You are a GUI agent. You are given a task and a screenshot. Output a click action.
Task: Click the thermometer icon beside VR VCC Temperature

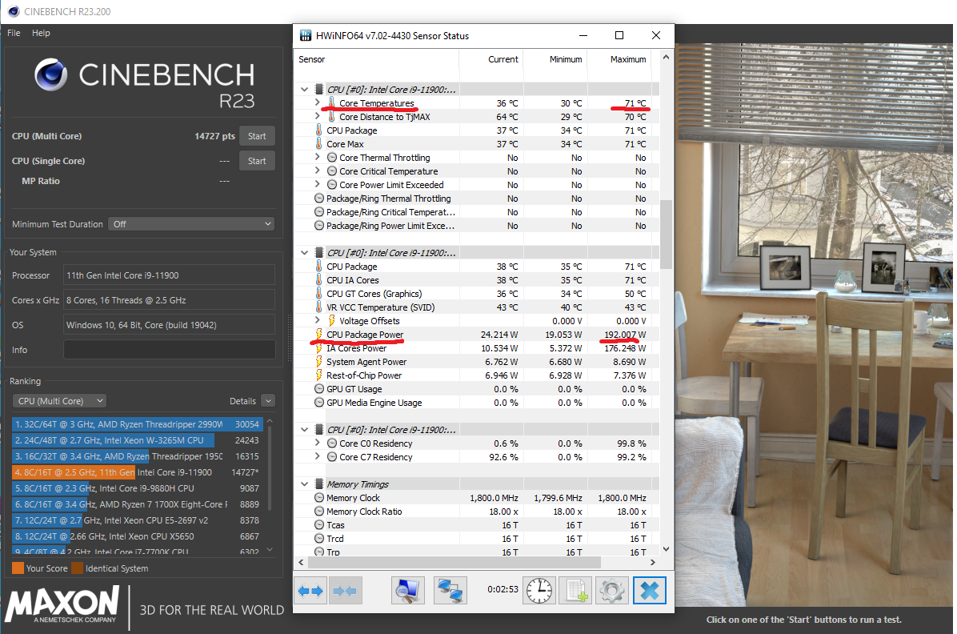pos(318,307)
